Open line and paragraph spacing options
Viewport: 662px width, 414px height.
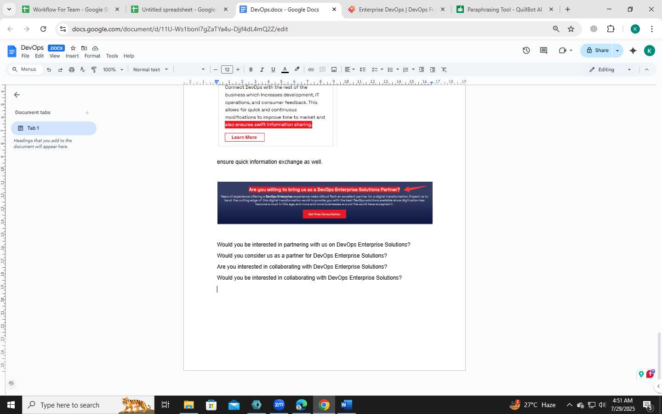coord(363,69)
